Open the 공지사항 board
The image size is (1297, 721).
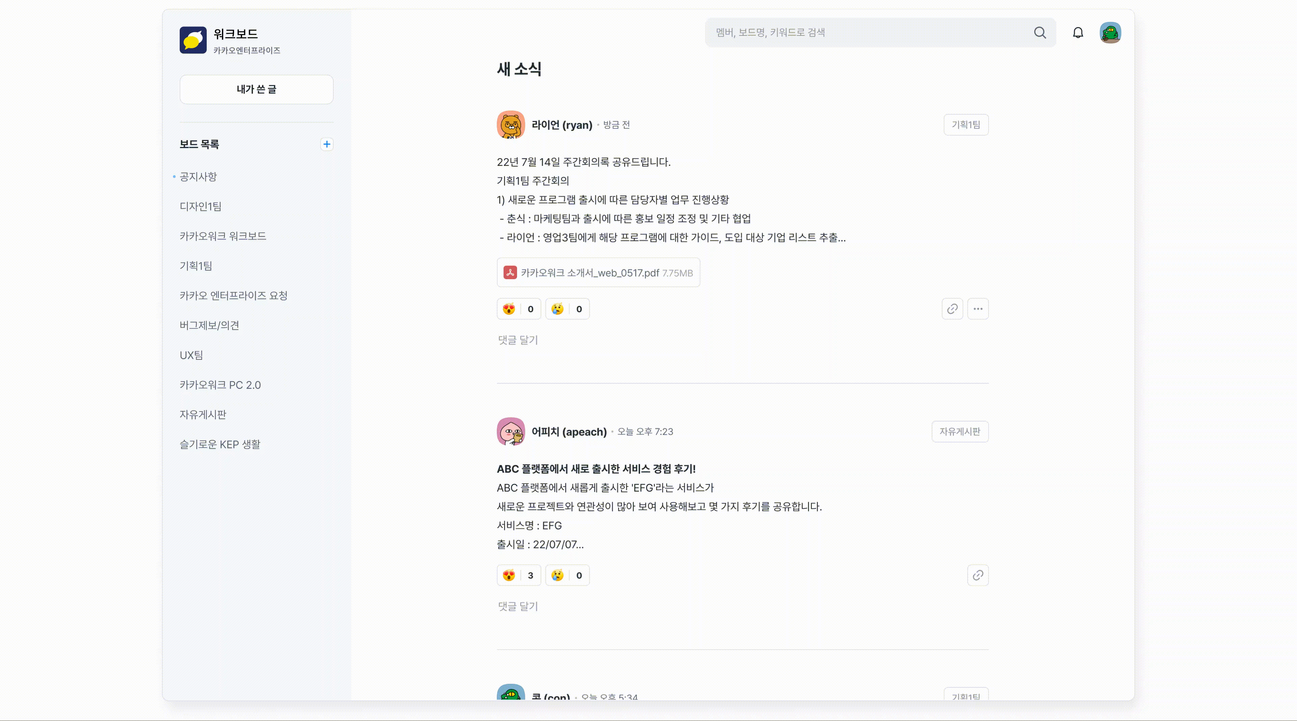(198, 177)
